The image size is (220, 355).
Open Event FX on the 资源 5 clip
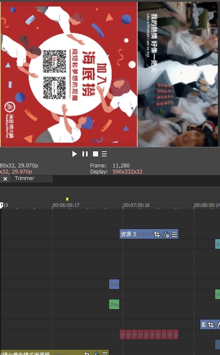(x=166, y=234)
